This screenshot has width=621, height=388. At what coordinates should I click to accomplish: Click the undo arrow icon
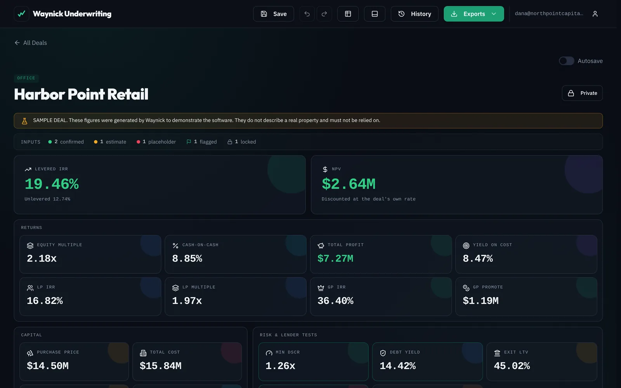(x=307, y=14)
